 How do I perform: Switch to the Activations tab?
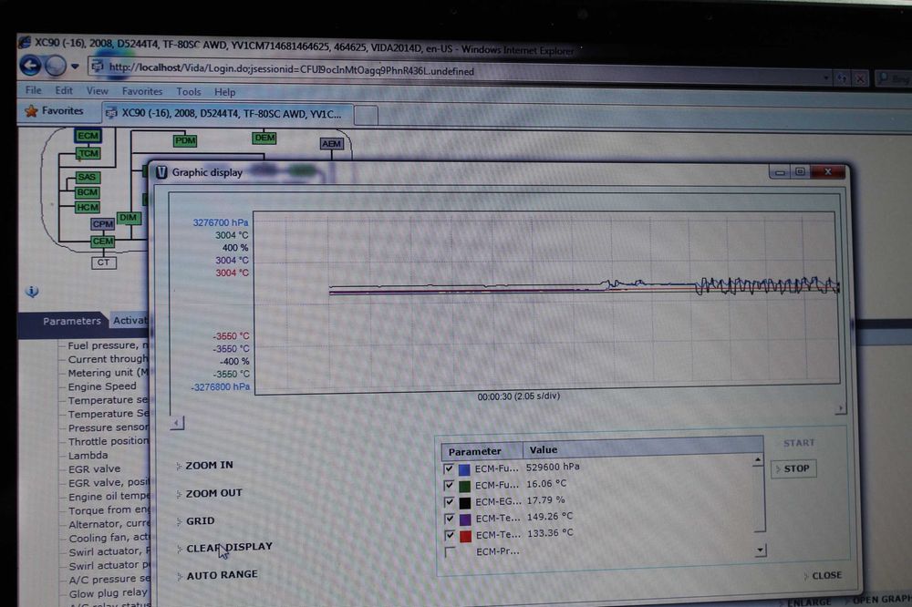pos(130,321)
